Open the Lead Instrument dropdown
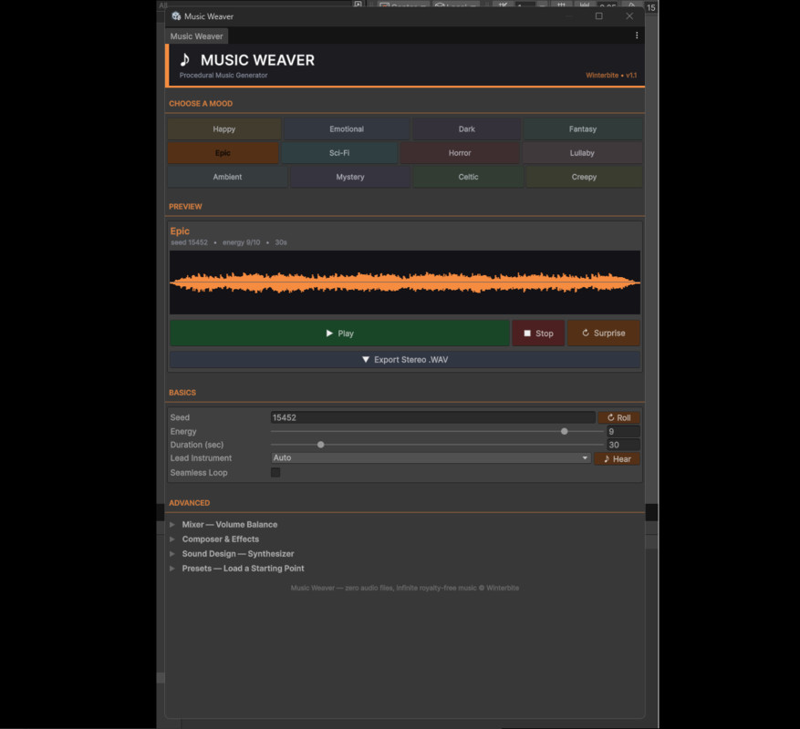800x729 pixels. tap(431, 458)
